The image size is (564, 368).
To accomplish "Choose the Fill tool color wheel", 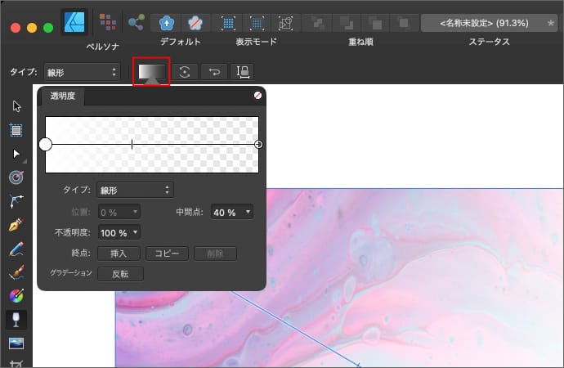I will pyautogui.click(x=16, y=295).
